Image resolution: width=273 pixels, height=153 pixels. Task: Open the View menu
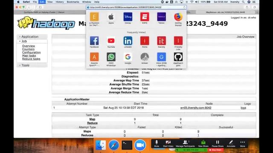click(50, 2)
